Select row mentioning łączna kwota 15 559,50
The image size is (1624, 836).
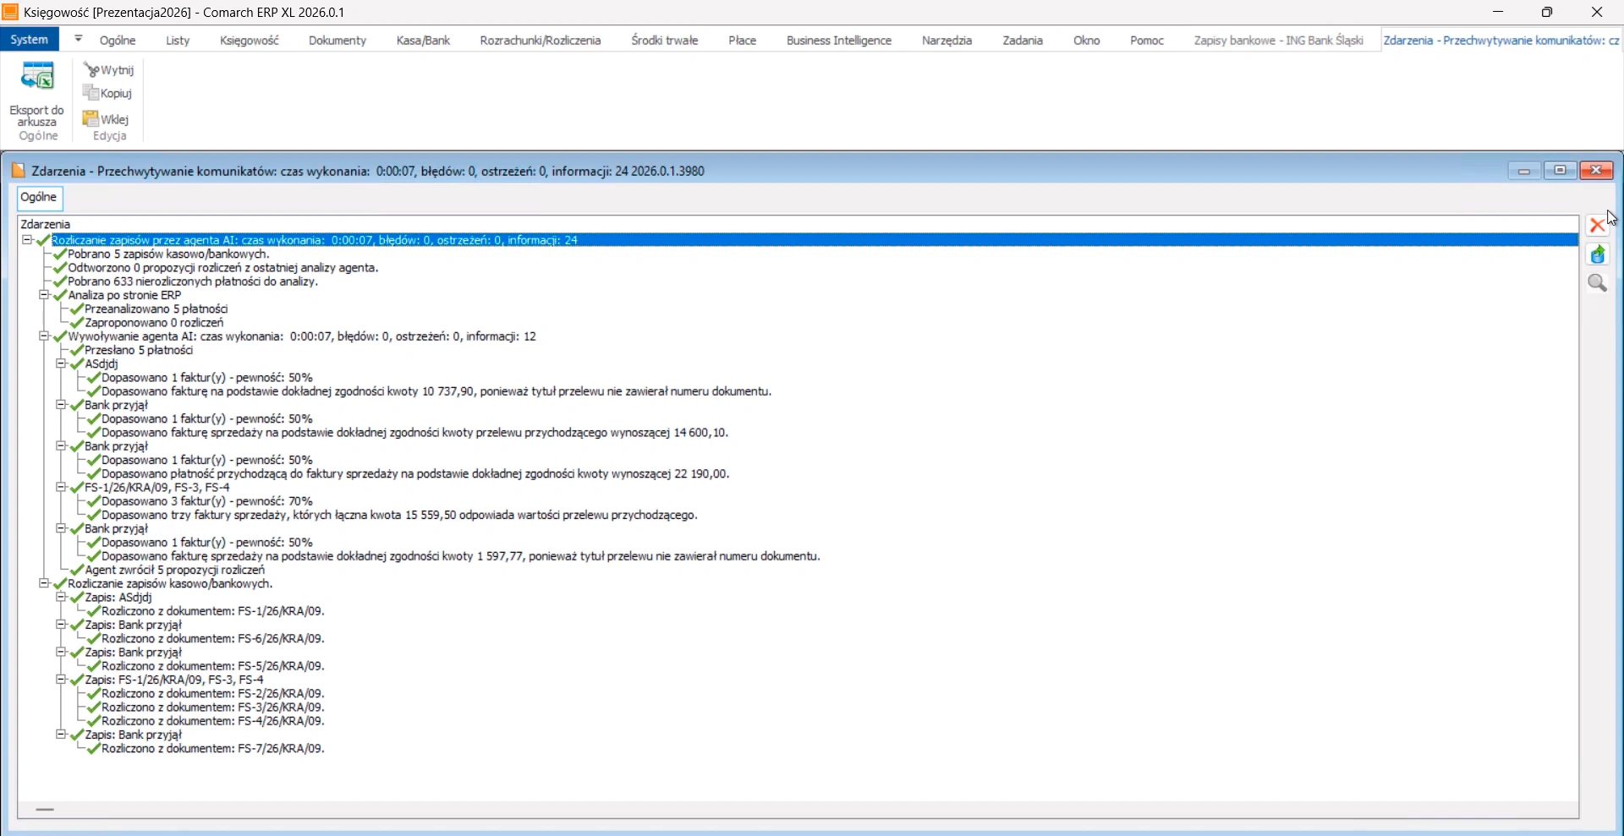pyautogui.click(x=399, y=515)
